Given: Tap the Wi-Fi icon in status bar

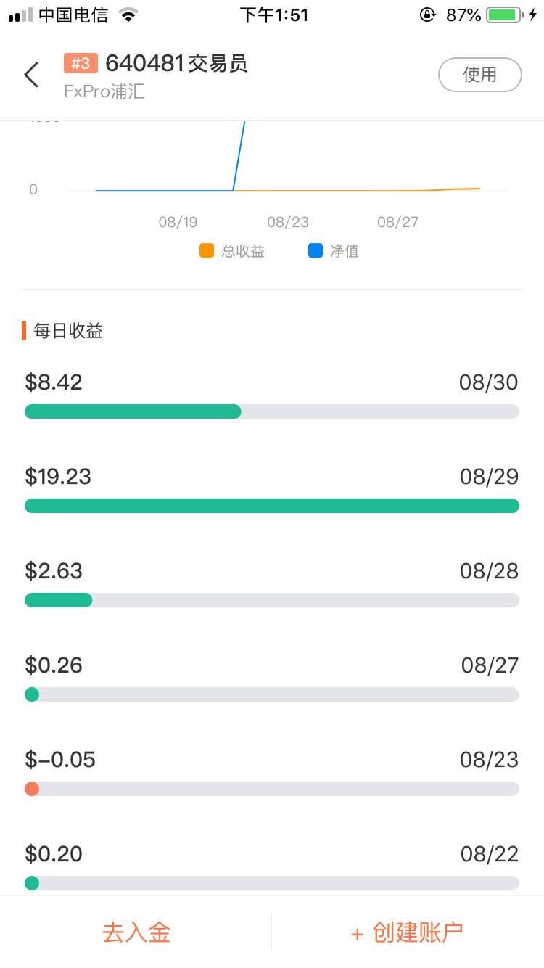Looking at the screenshot, I should (x=128, y=15).
